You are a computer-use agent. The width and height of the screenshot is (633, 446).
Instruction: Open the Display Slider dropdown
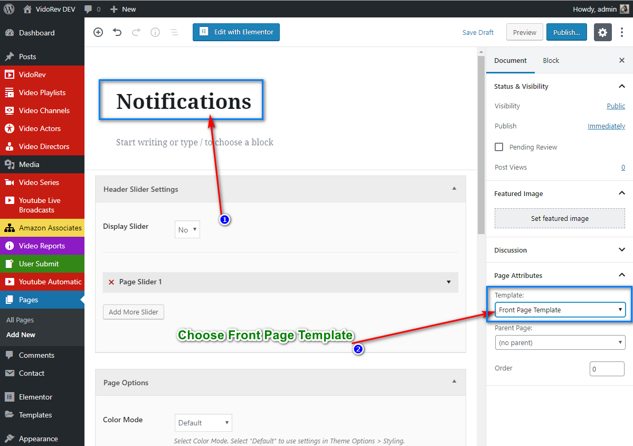click(x=187, y=230)
